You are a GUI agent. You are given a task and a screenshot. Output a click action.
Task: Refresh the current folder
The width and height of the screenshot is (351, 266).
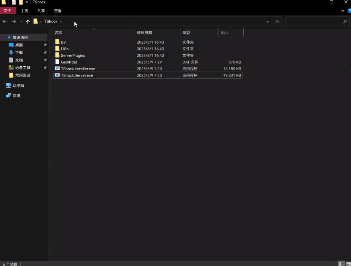(277, 22)
